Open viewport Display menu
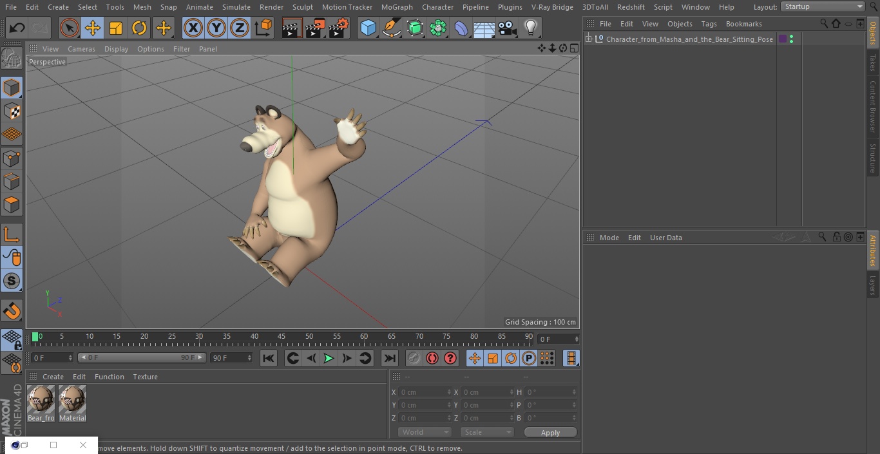The image size is (880, 454). point(116,49)
